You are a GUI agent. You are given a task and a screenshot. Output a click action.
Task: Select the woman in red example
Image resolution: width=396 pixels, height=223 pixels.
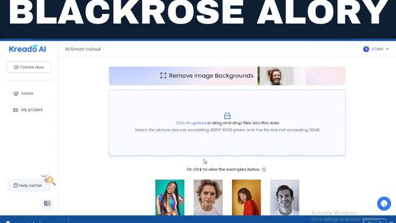246,198
